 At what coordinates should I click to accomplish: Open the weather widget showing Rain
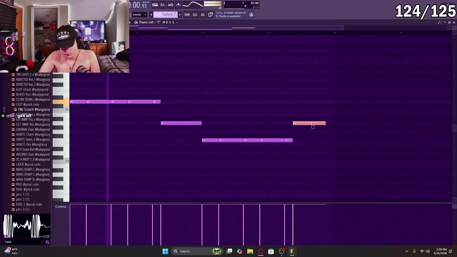[x=10, y=251]
